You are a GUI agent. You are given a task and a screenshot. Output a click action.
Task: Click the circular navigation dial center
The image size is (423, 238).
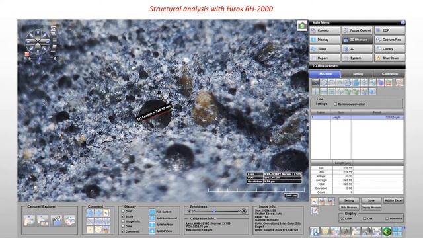38,42
